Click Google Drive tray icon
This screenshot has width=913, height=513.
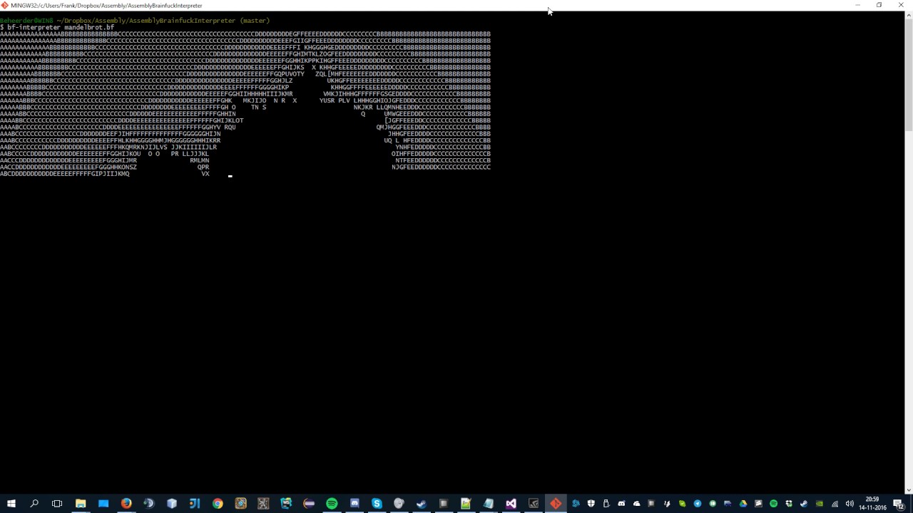pos(743,504)
